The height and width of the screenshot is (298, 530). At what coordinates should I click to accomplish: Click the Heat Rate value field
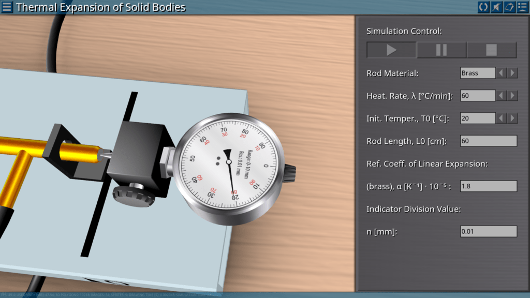click(477, 96)
